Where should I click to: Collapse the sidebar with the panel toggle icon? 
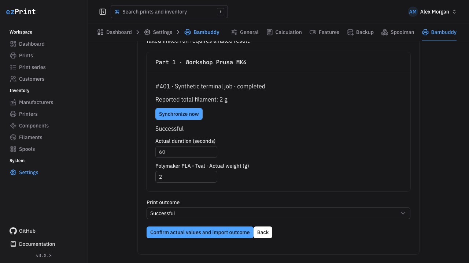pyautogui.click(x=103, y=12)
